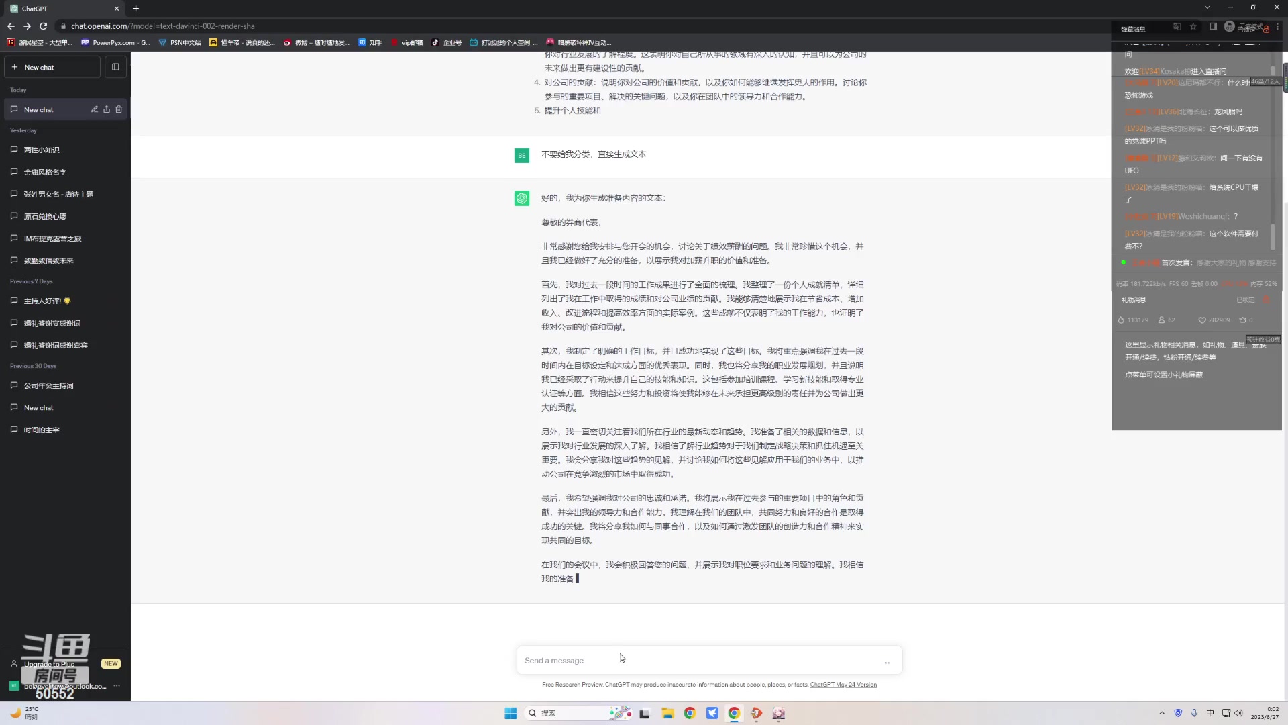This screenshot has width=1288, height=725.
Task: Open a new browser tab
Action: pos(136,9)
